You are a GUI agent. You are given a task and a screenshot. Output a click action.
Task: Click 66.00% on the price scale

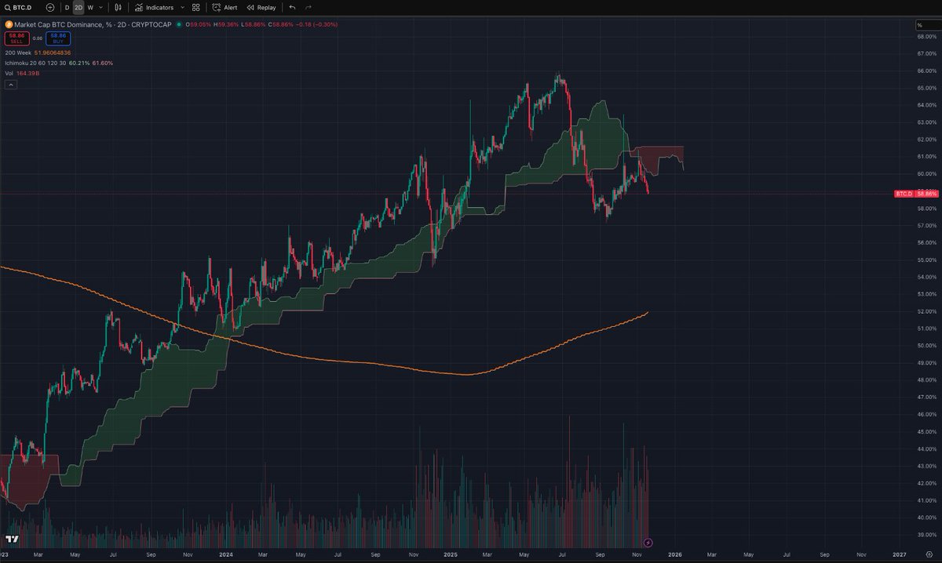(x=928, y=71)
